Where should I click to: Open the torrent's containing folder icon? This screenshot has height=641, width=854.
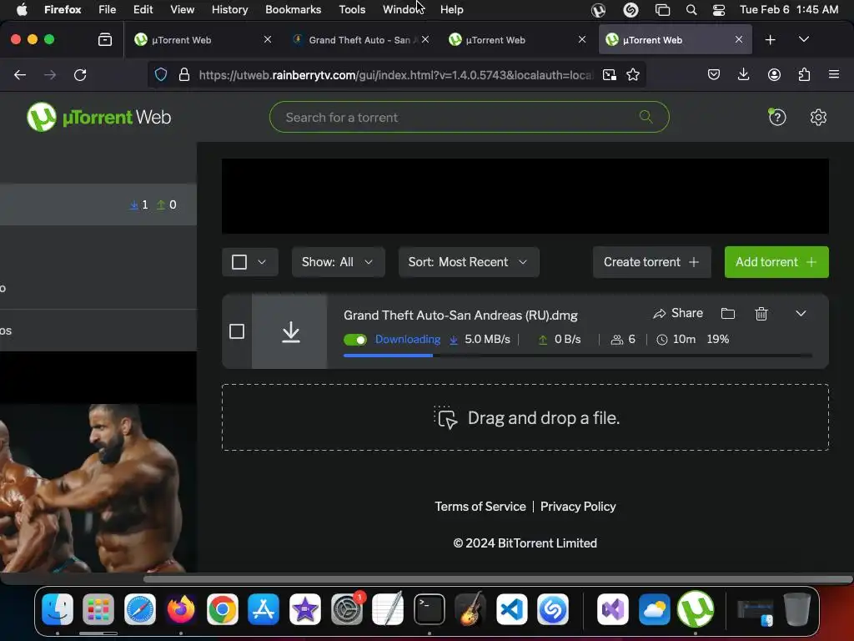(727, 314)
